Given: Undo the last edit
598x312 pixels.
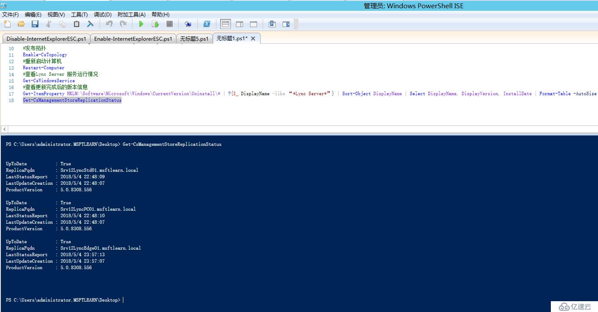Looking at the screenshot, I should 109,24.
